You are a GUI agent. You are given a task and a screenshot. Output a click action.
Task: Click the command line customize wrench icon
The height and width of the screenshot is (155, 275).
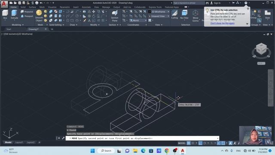[x=63, y=138]
